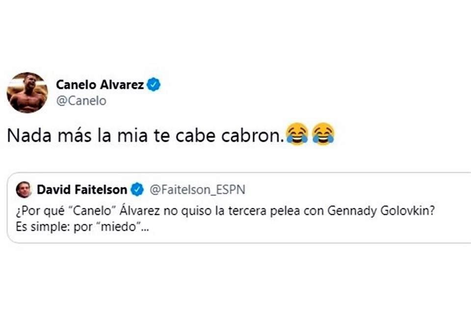Open the @Canelo profile handle
This screenshot has height=314, width=471.
[x=81, y=101]
